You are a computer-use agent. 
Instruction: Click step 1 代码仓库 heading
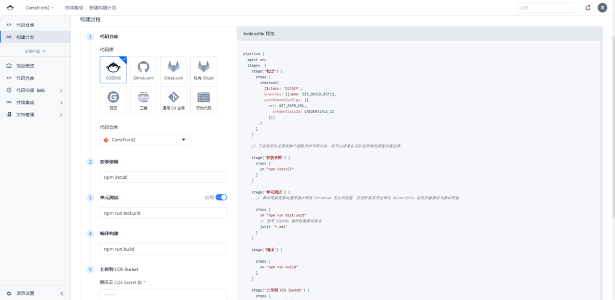(x=109, y=37)
